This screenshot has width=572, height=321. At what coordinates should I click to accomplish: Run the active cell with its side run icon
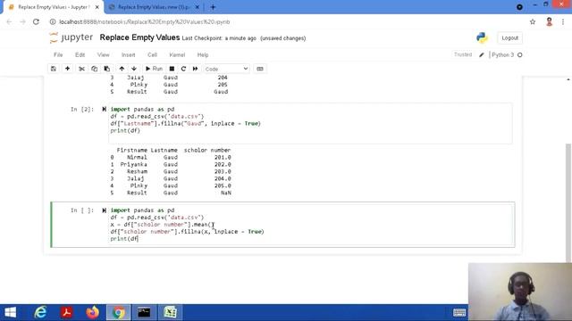tap(104, 210)
